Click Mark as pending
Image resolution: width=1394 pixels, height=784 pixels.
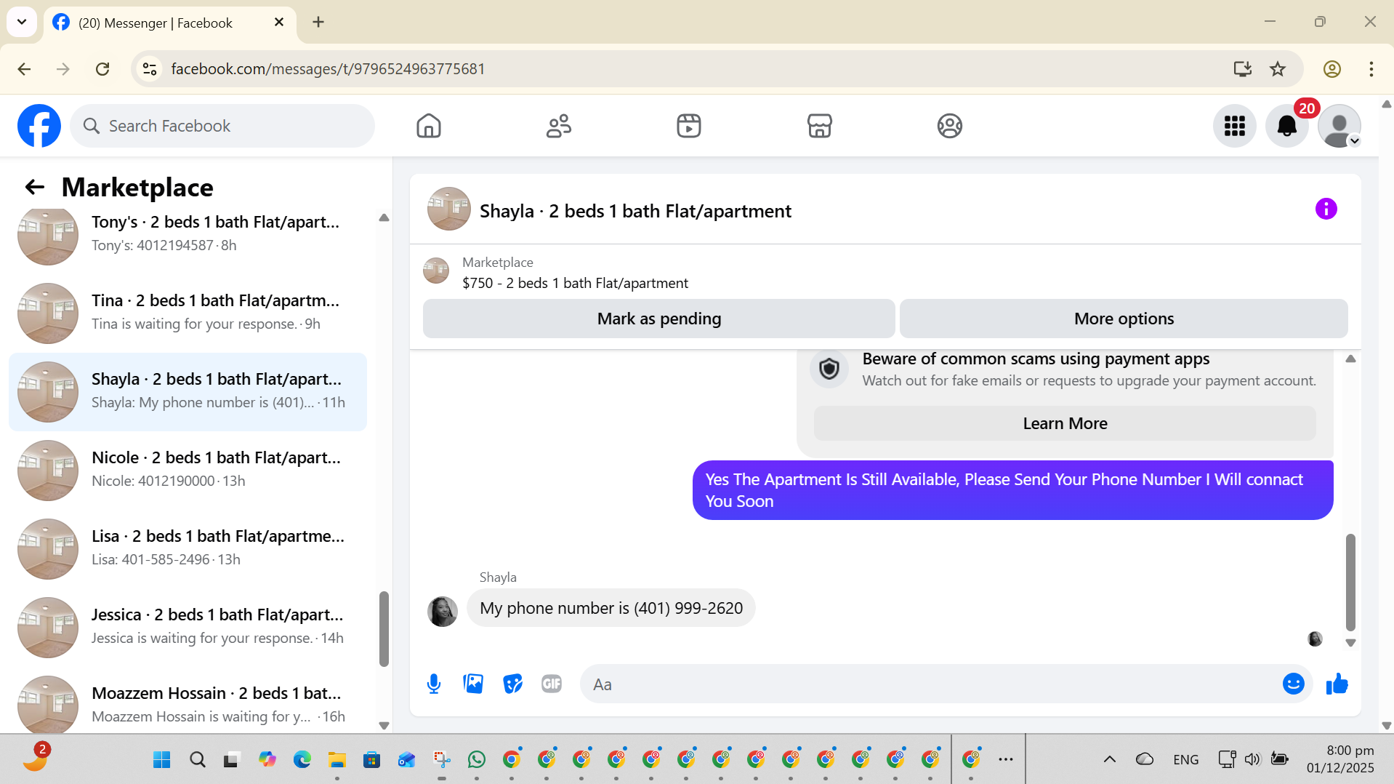pos(659,319)
